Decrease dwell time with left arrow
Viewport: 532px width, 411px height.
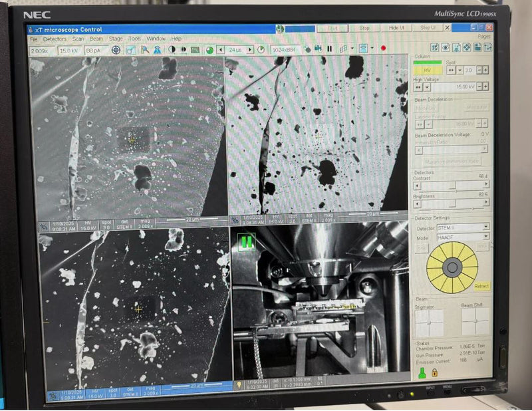(x=221, y=50)
